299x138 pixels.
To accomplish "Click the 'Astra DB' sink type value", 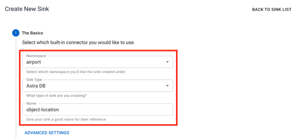I will point(36,86).
